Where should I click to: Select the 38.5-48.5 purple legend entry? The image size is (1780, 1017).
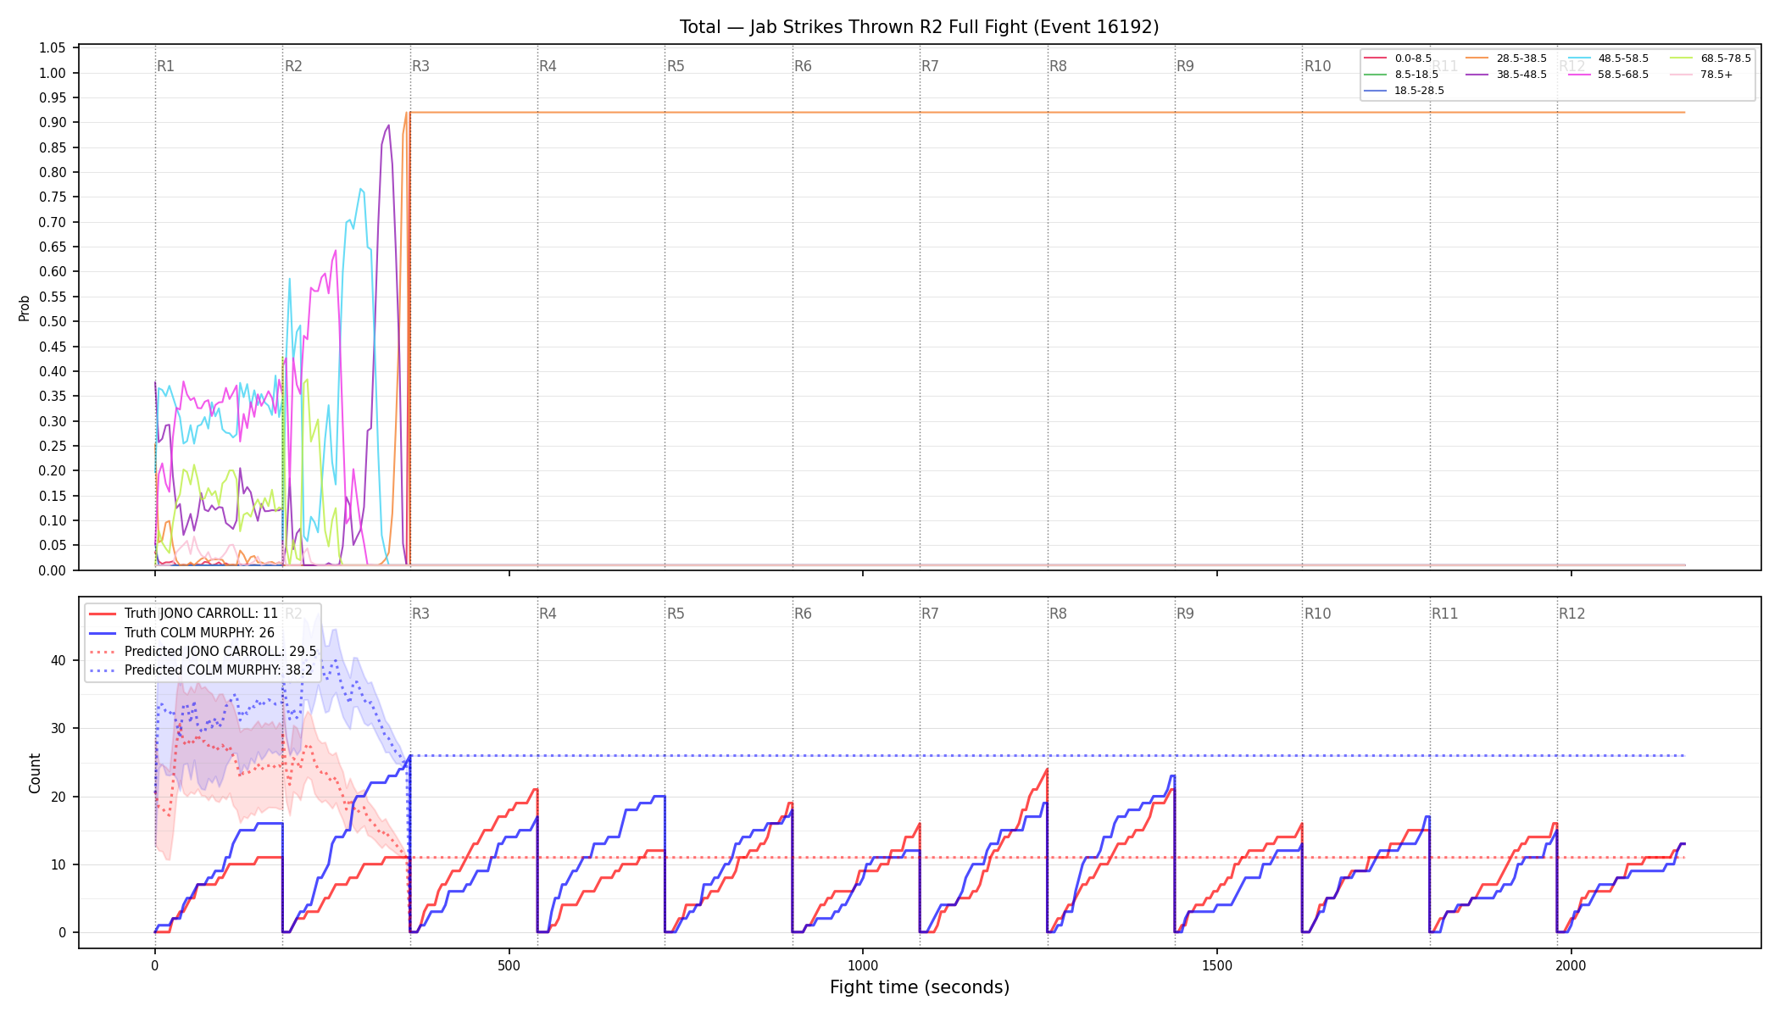point(1506,75)
